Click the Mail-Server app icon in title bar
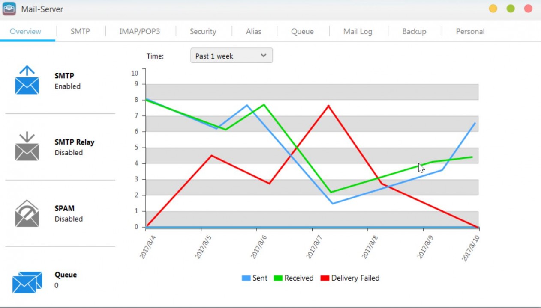 coord(9,9)
